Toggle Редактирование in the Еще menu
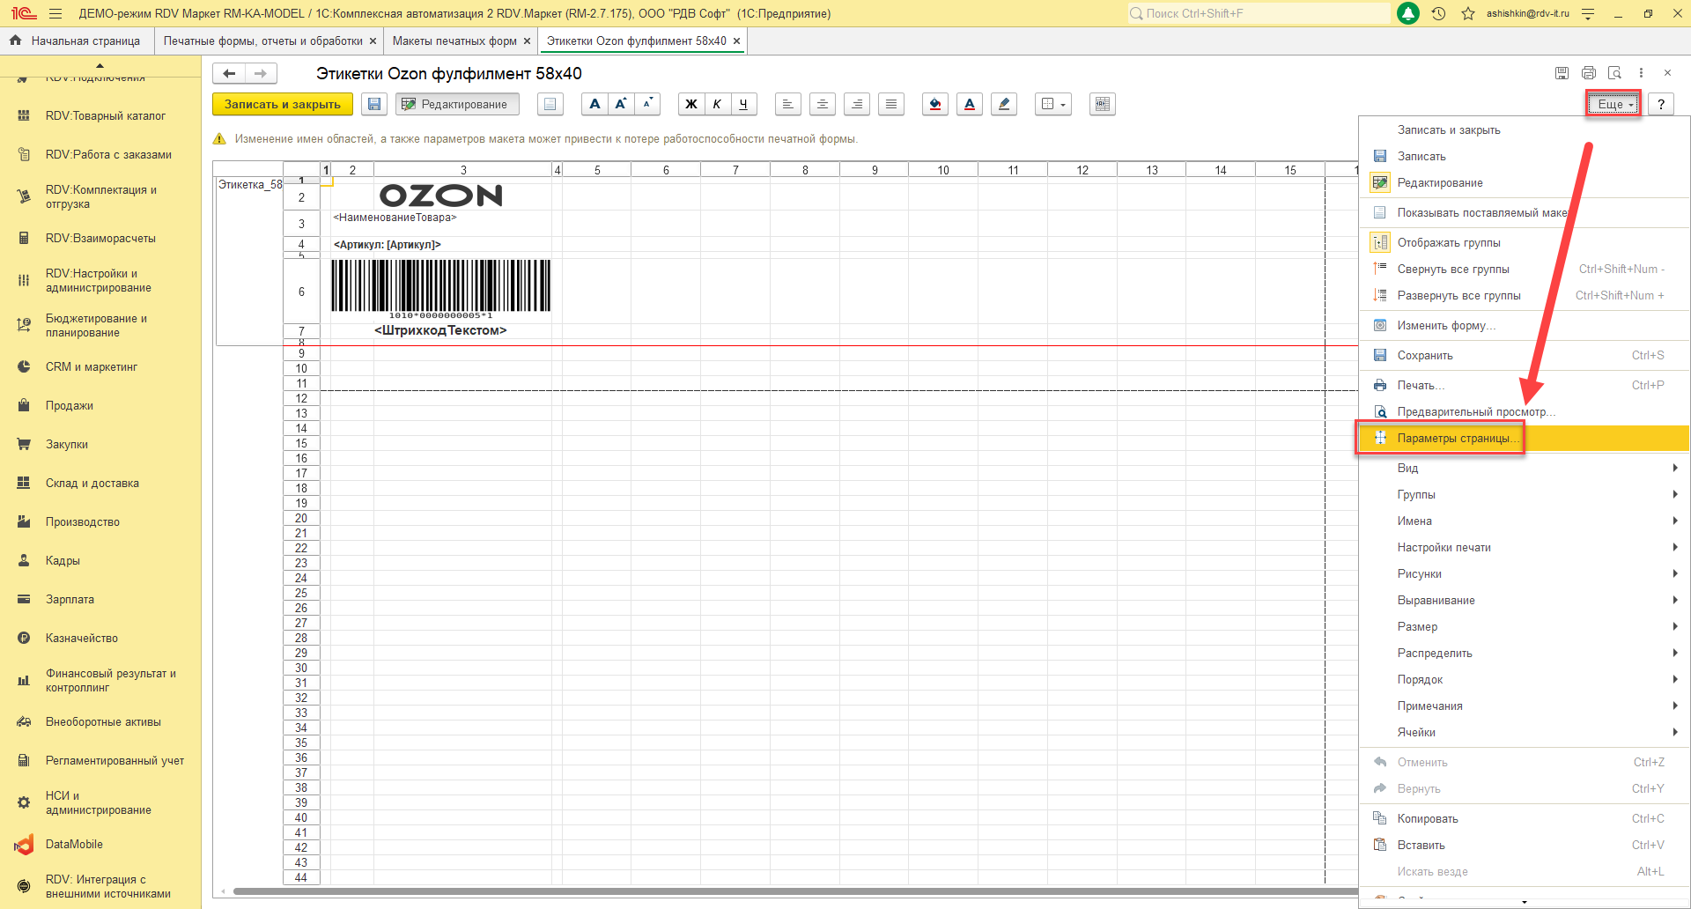This screenshot has width=1691, height=909. (1524, 182)
